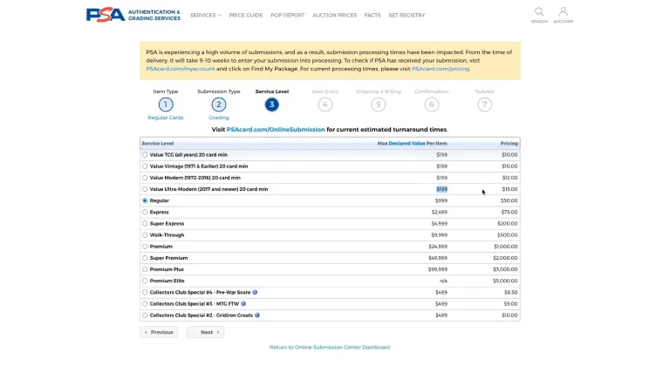Click the Next button
663x366 pixels.
(x=206, y=332)
